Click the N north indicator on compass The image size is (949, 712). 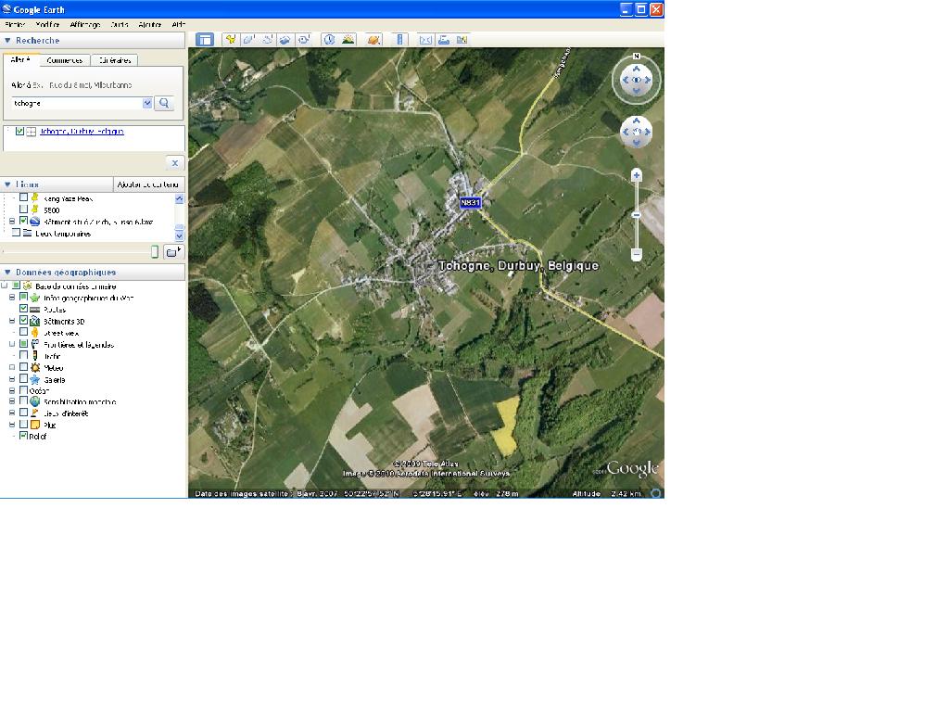(x=636, y=57)
